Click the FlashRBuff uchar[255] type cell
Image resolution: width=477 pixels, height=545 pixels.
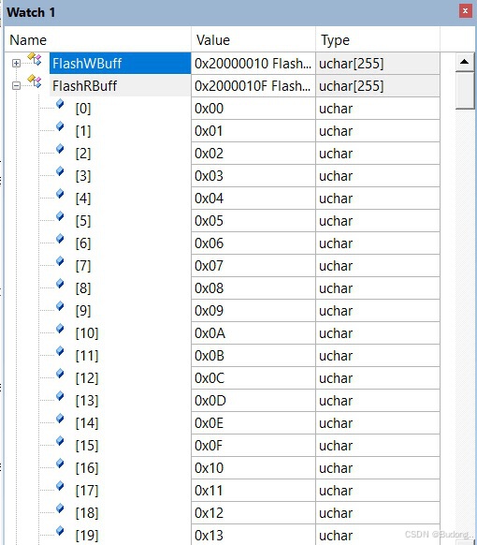coord(378,86)
